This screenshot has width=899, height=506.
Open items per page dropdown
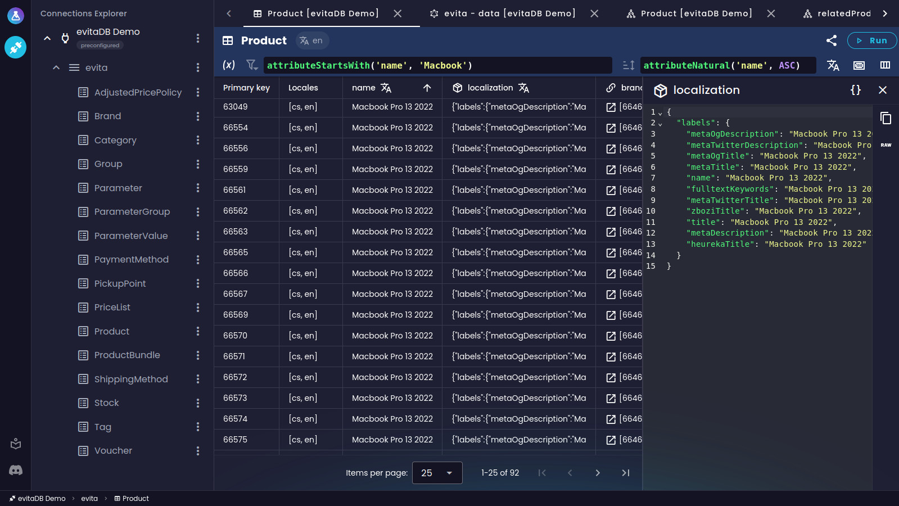tap(437, 473)
